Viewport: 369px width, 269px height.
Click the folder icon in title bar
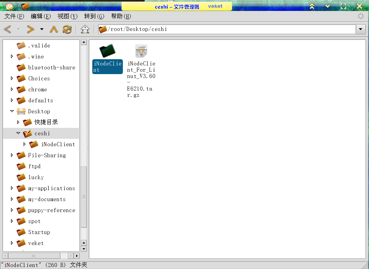[x=26, y=6]
